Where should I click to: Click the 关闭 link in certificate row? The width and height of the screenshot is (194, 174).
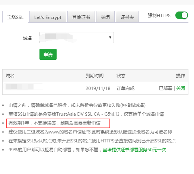point(181,88)
